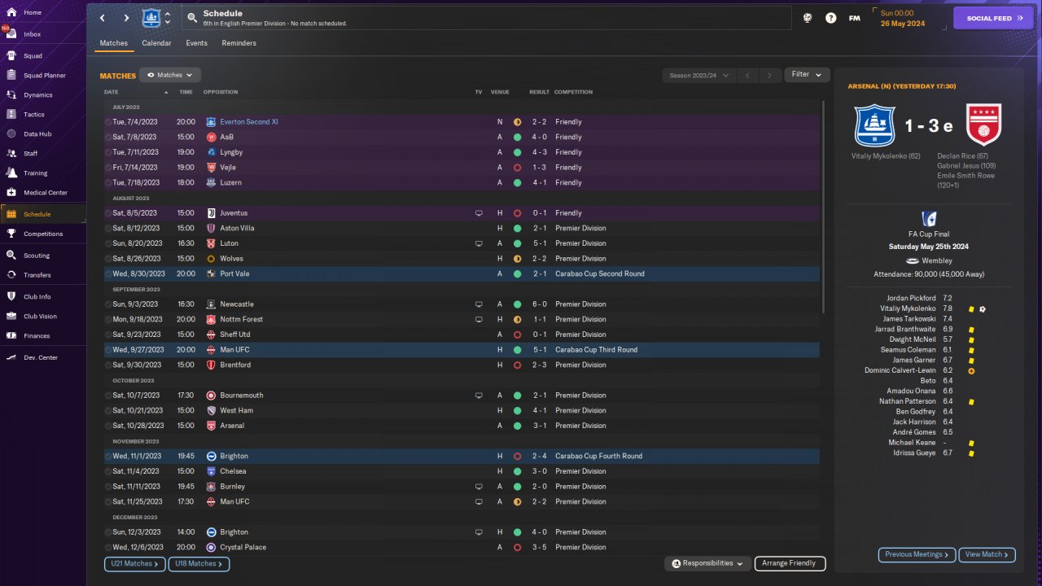The image size is (1042, 586).
Task: Click the Tactics board icon in sidebar
Action: click(11, 115)
